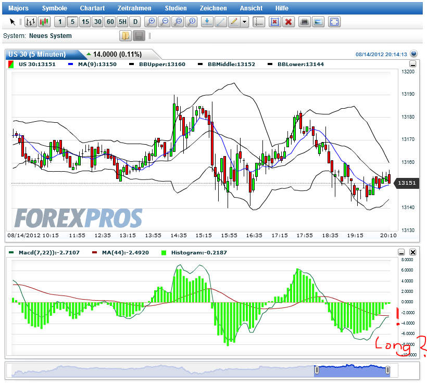Click the 08/14/2012 20:14:13 timestamp

381,55
